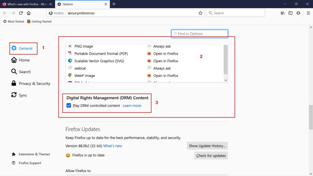313x176 pixels.
Task: Open Extensions & Themes link
Action: 31,154
